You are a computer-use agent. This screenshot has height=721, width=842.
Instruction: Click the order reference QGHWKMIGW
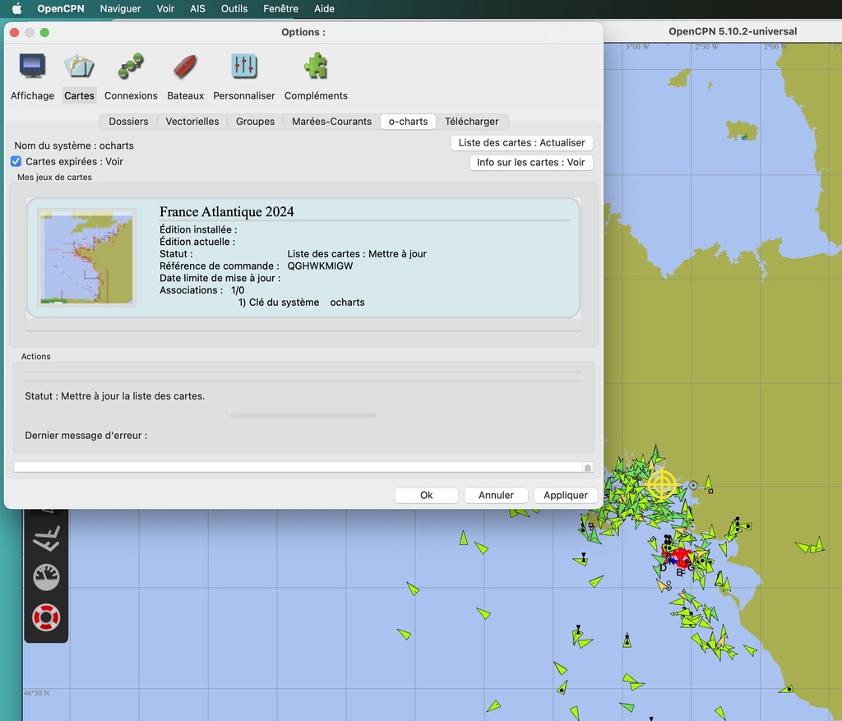pyautogui.click(x=320, y=266)
